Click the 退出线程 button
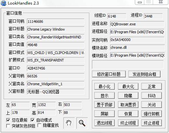Screen dimensions: 169x133 coord(104,123)
